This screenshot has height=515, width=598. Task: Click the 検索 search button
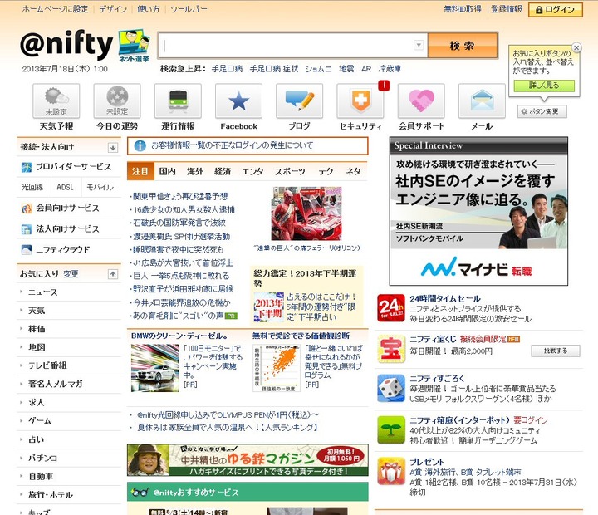click(463, 46)
